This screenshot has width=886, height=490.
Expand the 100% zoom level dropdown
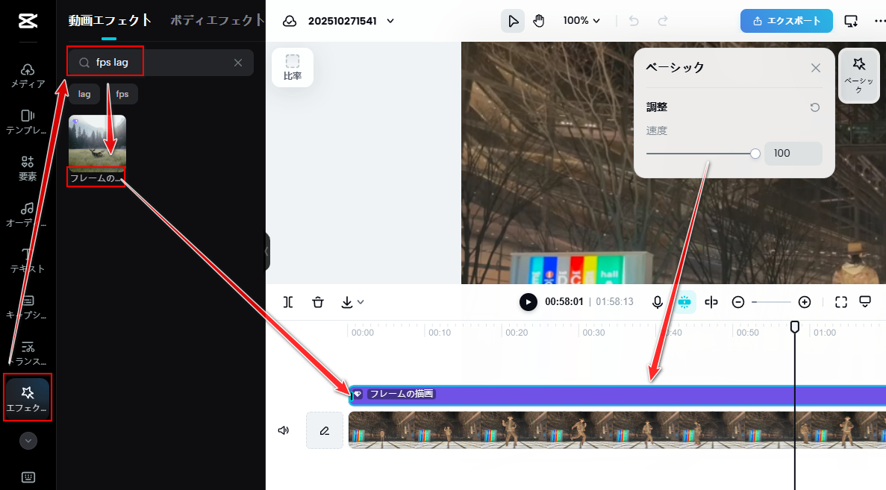pyautogui.click(x=581, y=21)
